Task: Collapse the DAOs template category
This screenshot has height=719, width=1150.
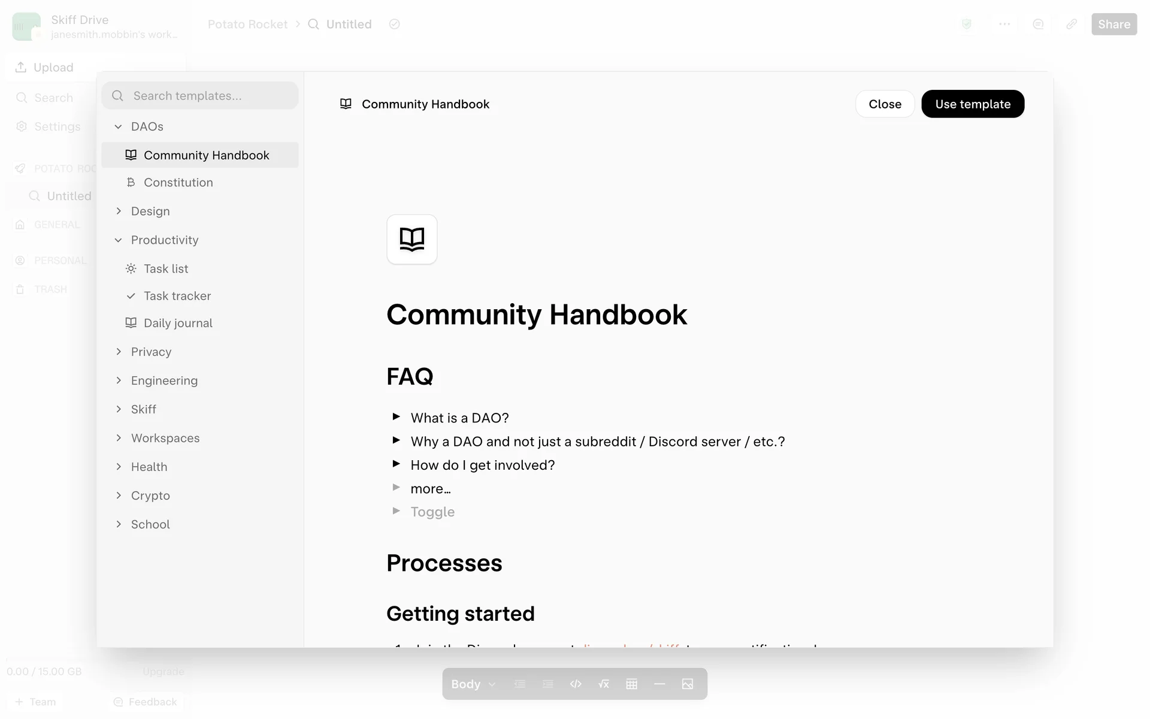Action: 119,126
